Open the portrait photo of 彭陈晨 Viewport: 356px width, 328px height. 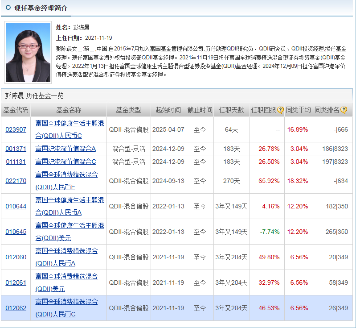[x=28, y=52]
